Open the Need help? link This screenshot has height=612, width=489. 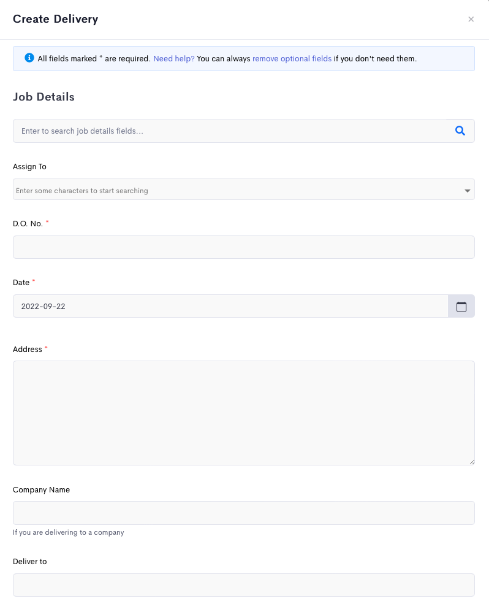[174, 58]
